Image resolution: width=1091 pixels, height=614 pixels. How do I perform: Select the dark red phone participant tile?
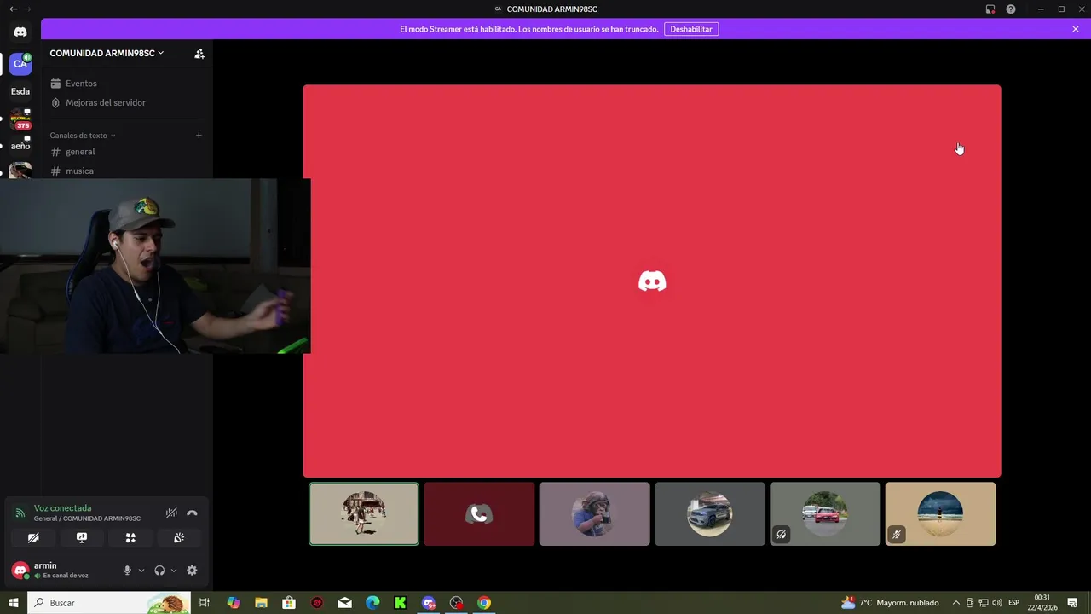click(x=479, y=513)
